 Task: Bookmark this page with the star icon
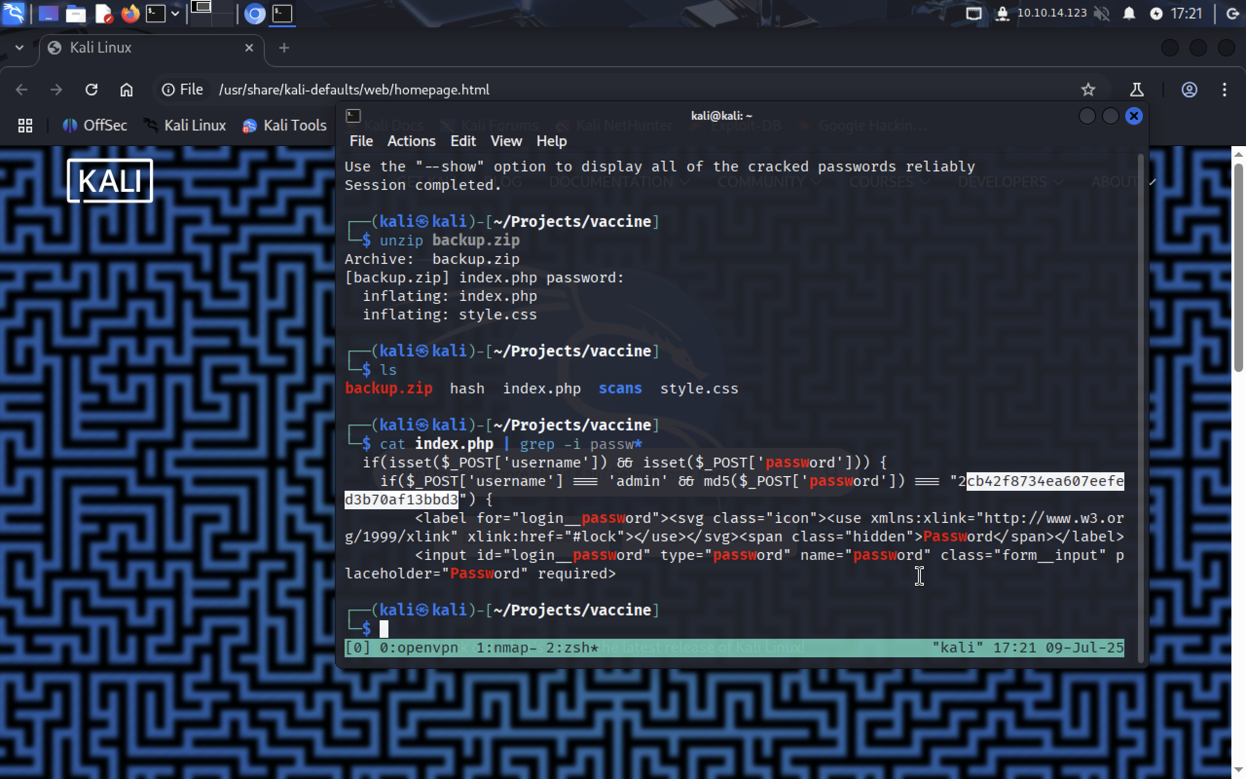(1088, 90)
